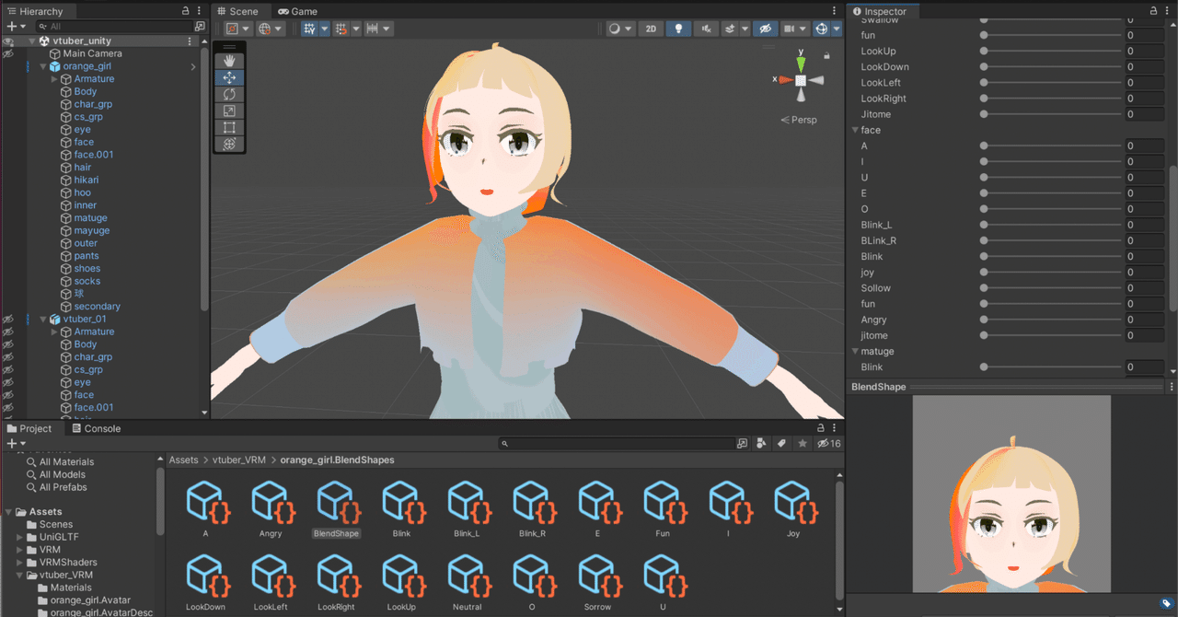Toggle the Hierarchy panel lock icon
This screenshot has width=1178, height=617.
tap(184, 11)
